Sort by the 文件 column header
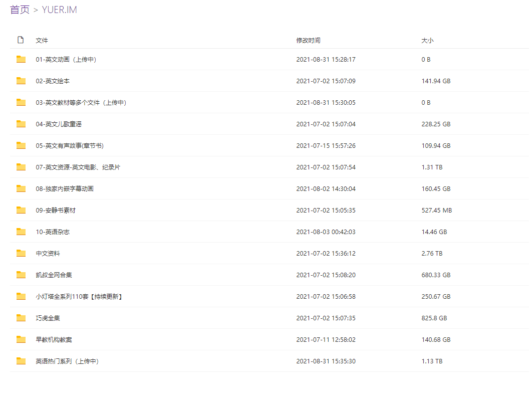 point(42,41)
